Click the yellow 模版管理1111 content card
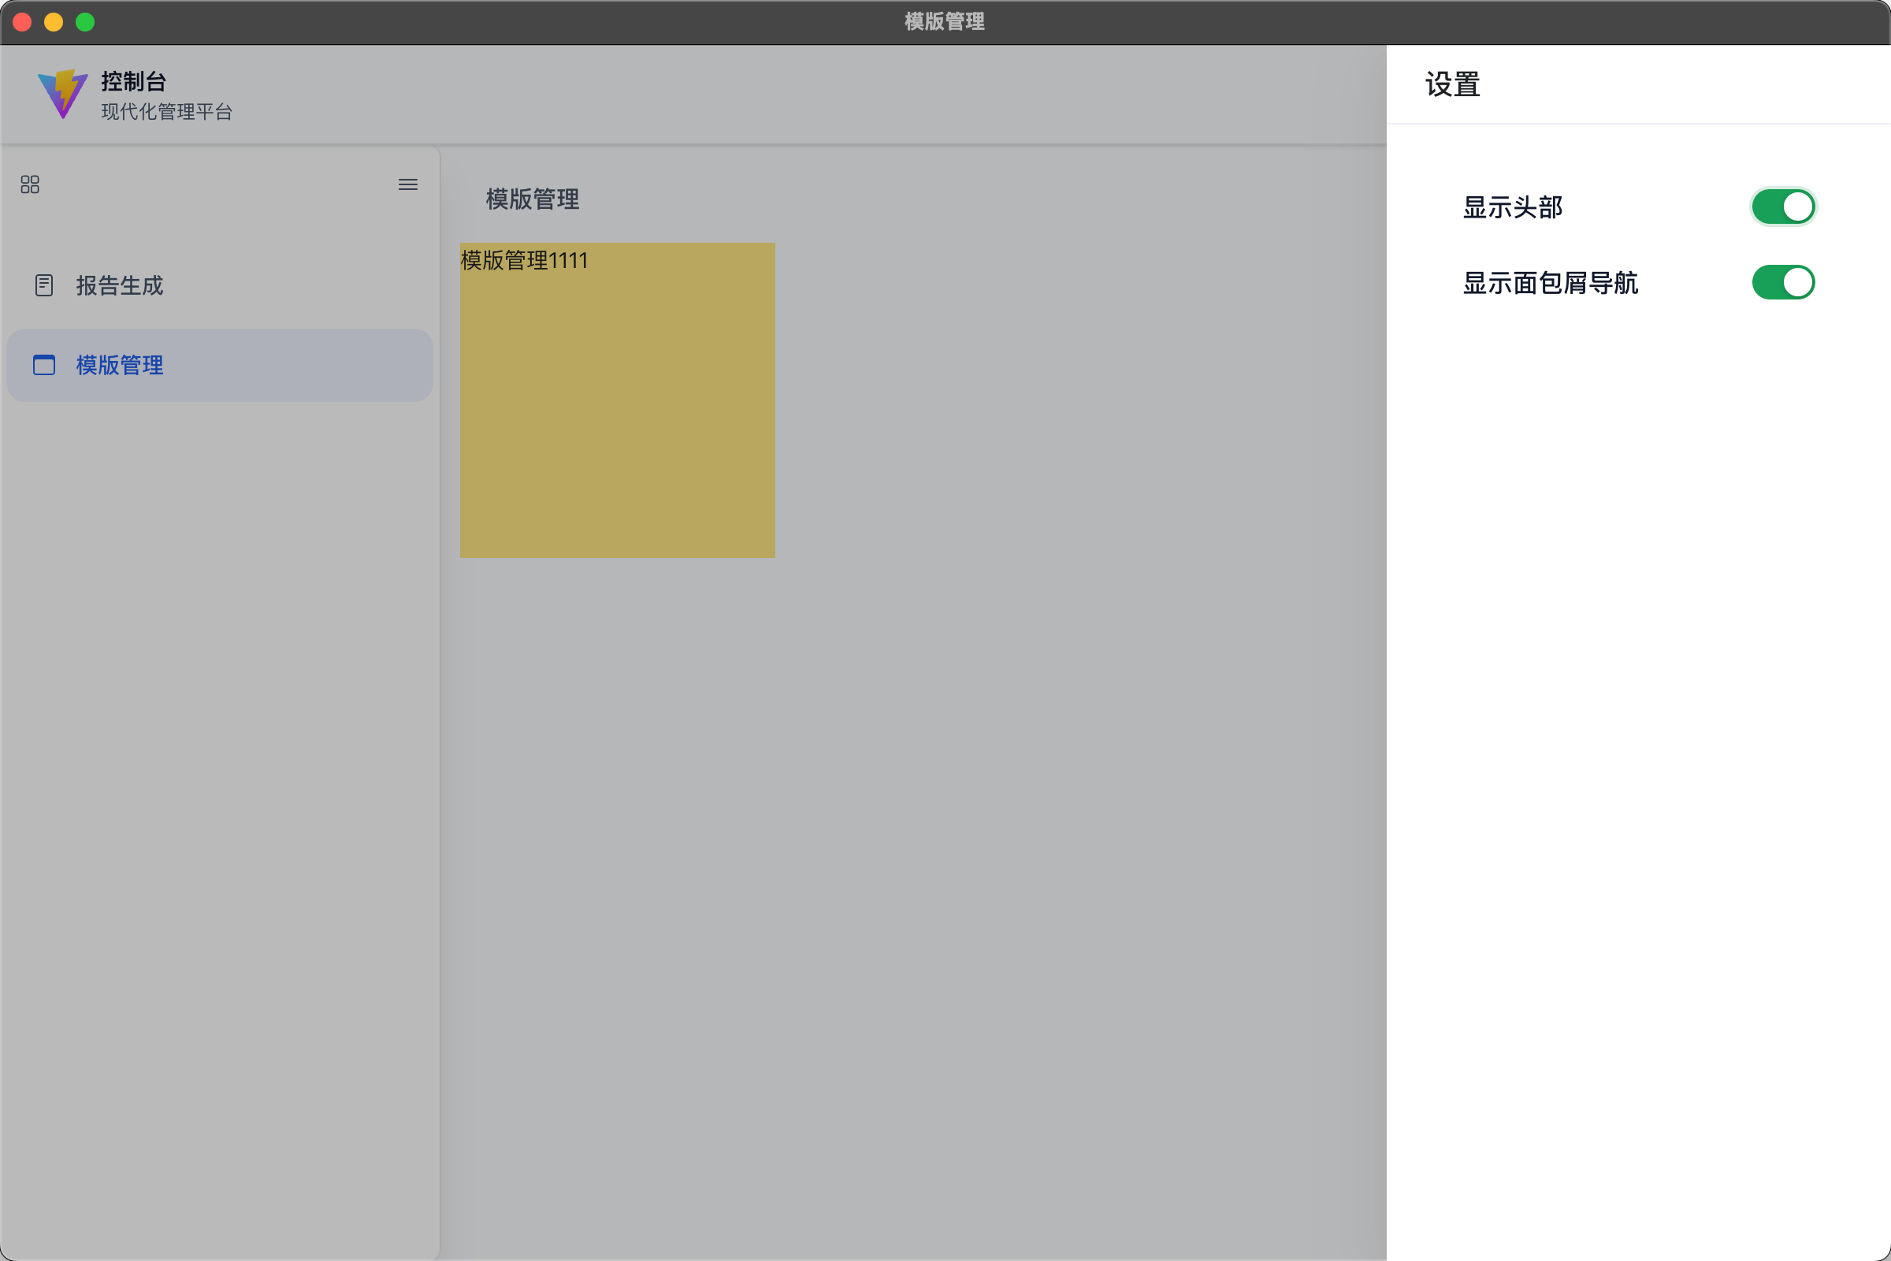1891x1261 pixels. pos(618,400)
